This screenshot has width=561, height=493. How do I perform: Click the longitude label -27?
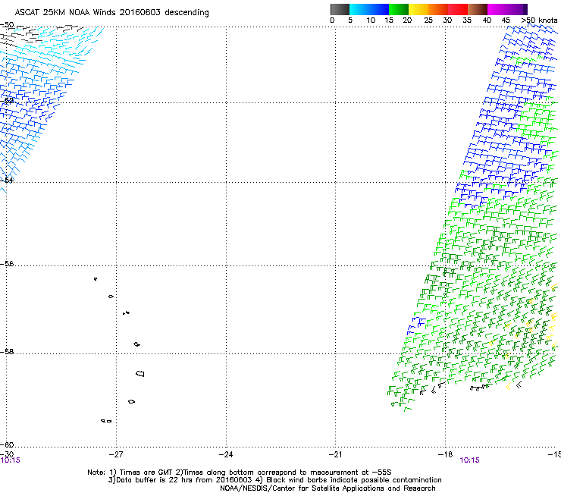[115, 454]
